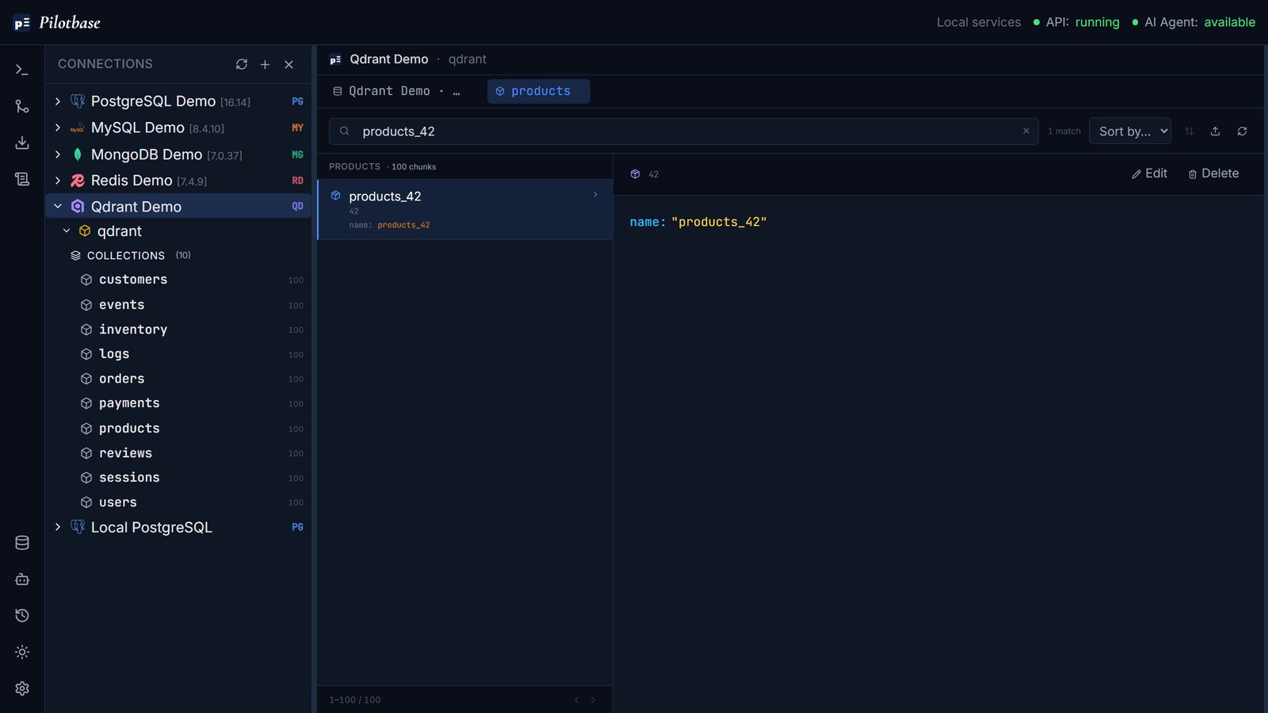Screen dimensions: 1268x713
Task: Open the history clock icon
Action: pos(22,616)
